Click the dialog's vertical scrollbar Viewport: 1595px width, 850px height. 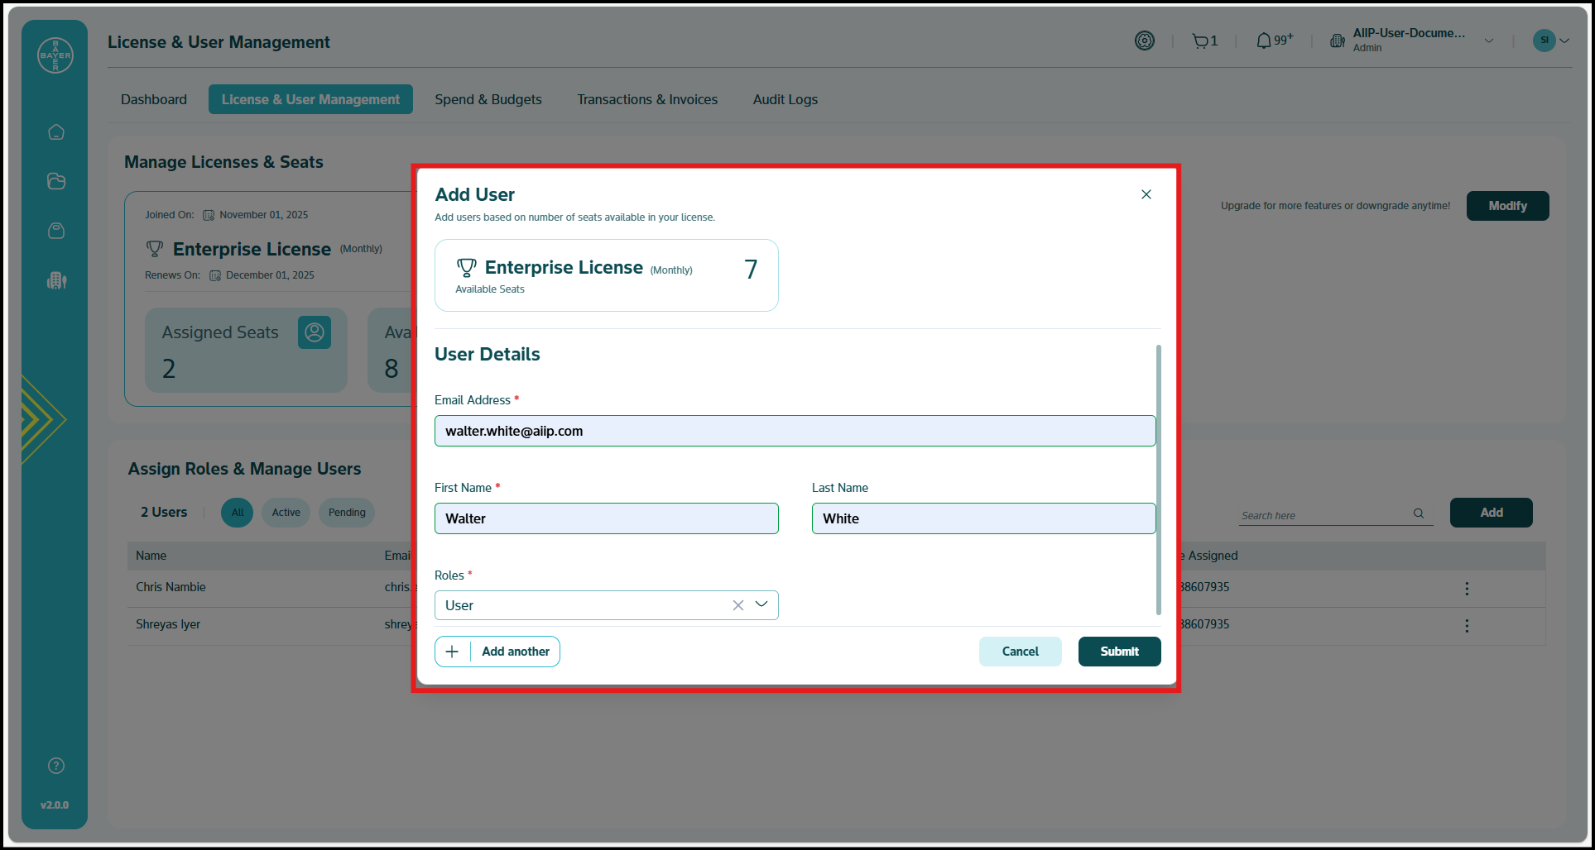(1158, 480)
